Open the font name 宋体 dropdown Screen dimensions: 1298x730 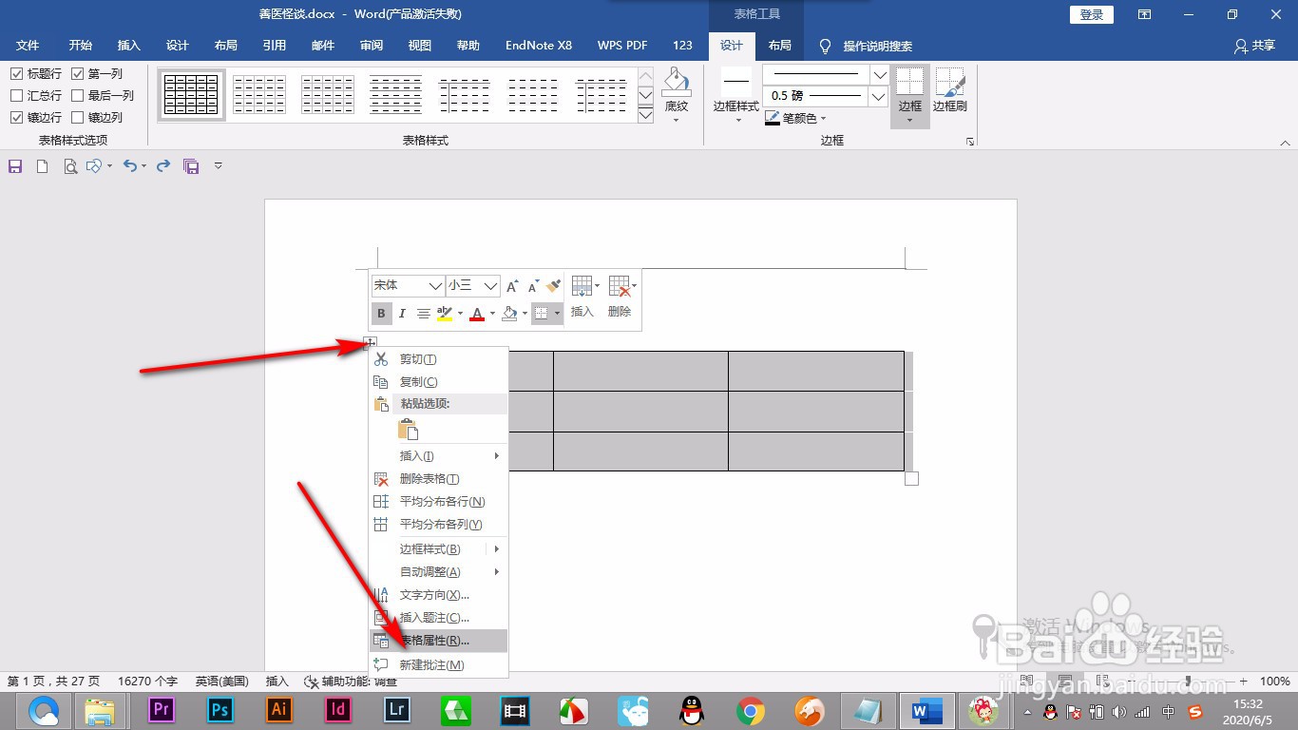point(435,285)
